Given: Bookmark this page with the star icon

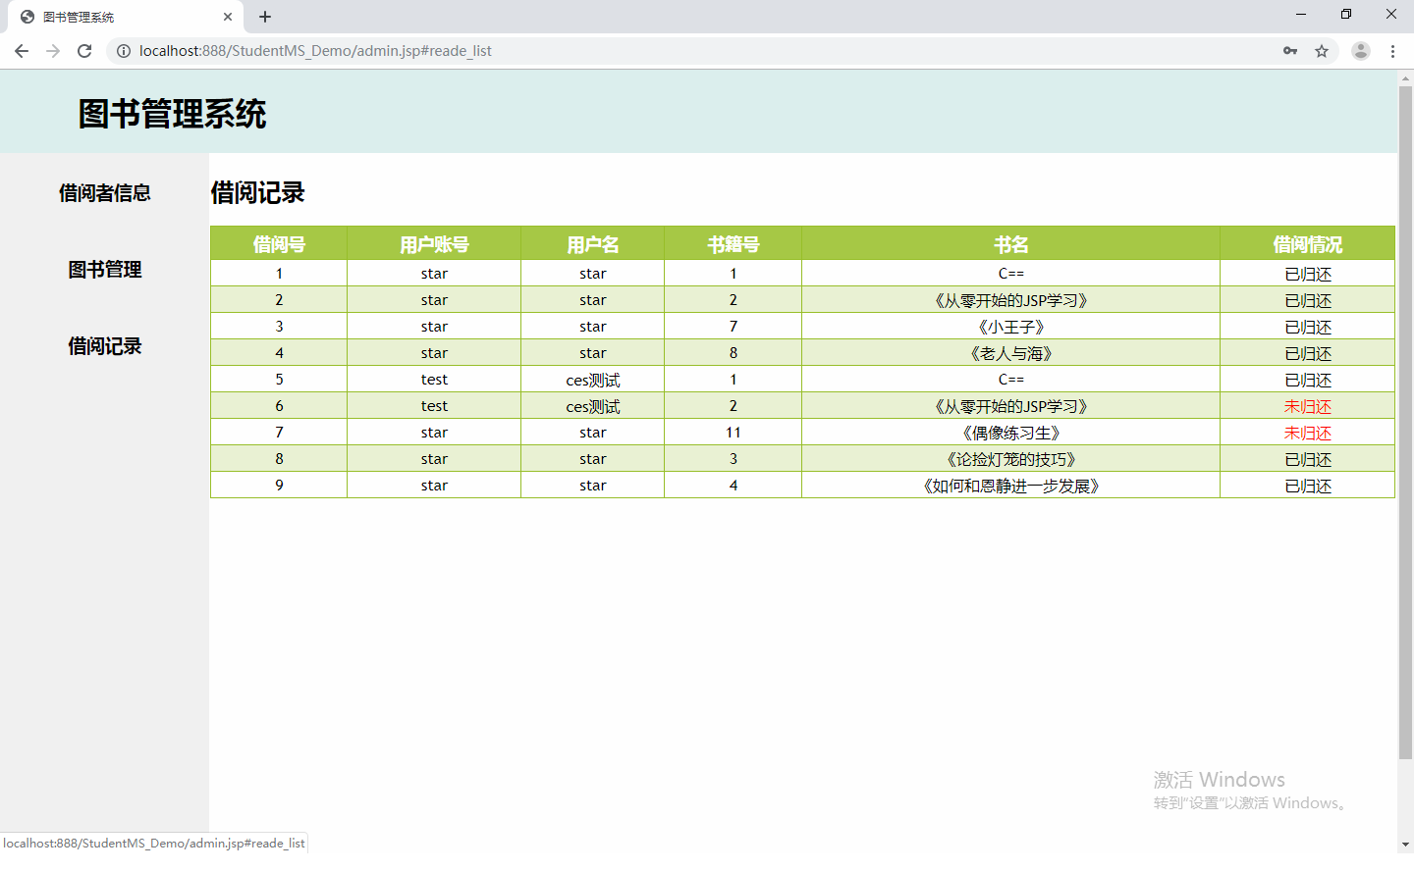Looking at the screenshot, I should [1322, 51].
